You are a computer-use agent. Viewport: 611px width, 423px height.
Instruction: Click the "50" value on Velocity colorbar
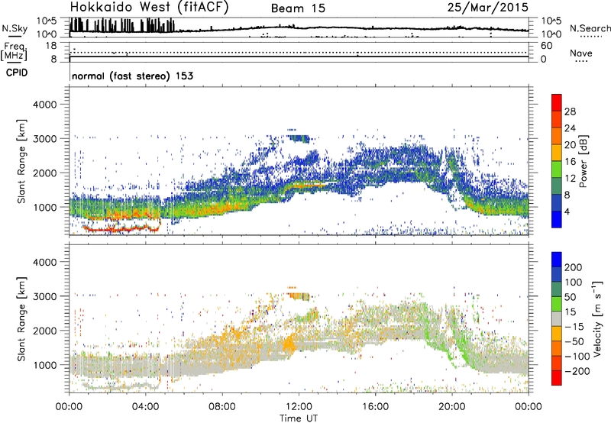pos(570,297)
